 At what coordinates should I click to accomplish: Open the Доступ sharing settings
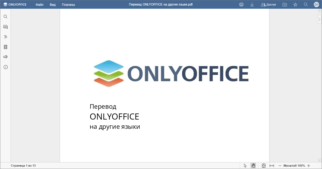click(268, 4)
